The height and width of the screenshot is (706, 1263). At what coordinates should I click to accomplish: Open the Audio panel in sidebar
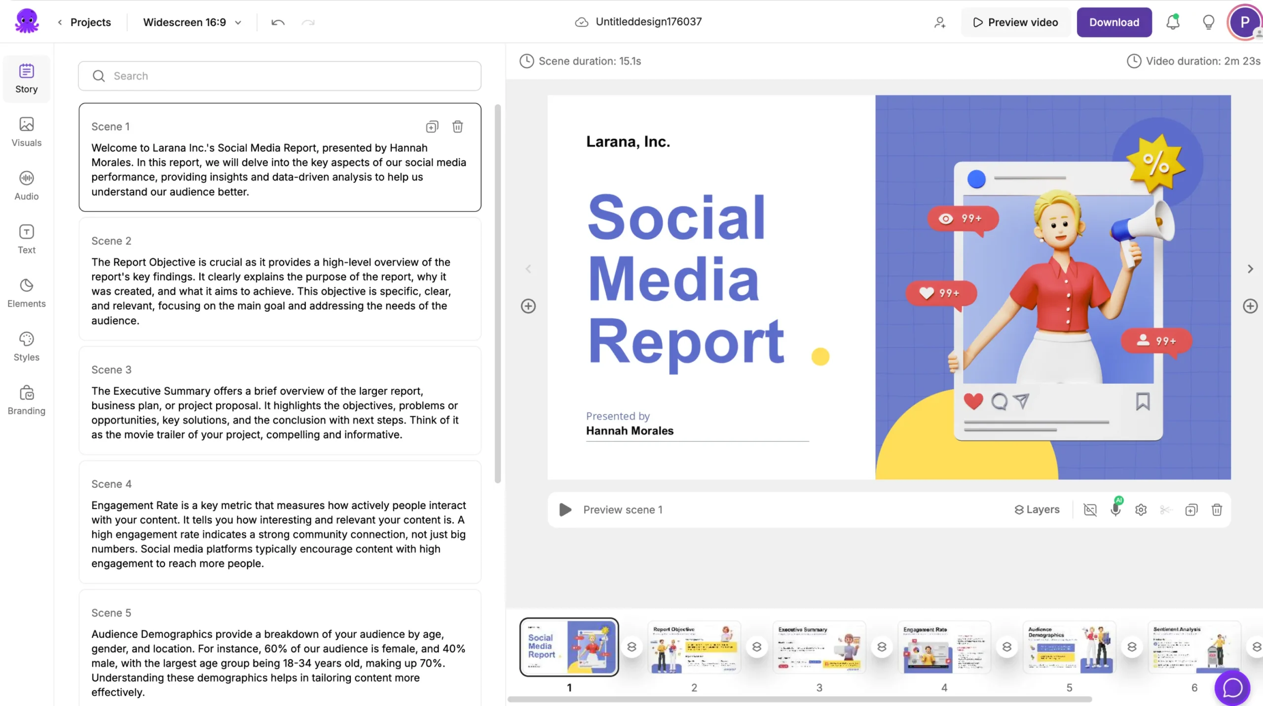click(x=26, y=186)
